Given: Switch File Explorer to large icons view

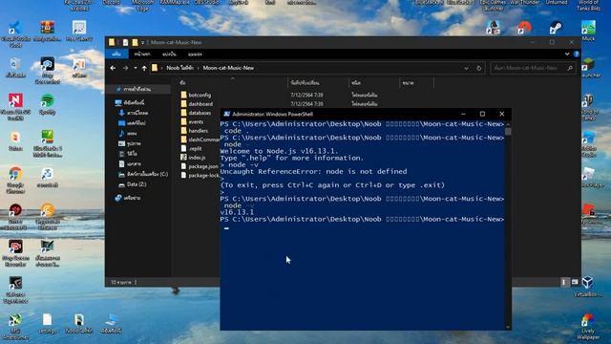Looking at the screenshot, I should pyautogui.click(x=575, y=282).
